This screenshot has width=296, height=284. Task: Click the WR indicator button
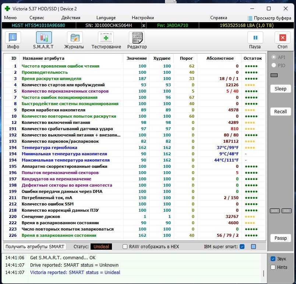tap(275, 211)
